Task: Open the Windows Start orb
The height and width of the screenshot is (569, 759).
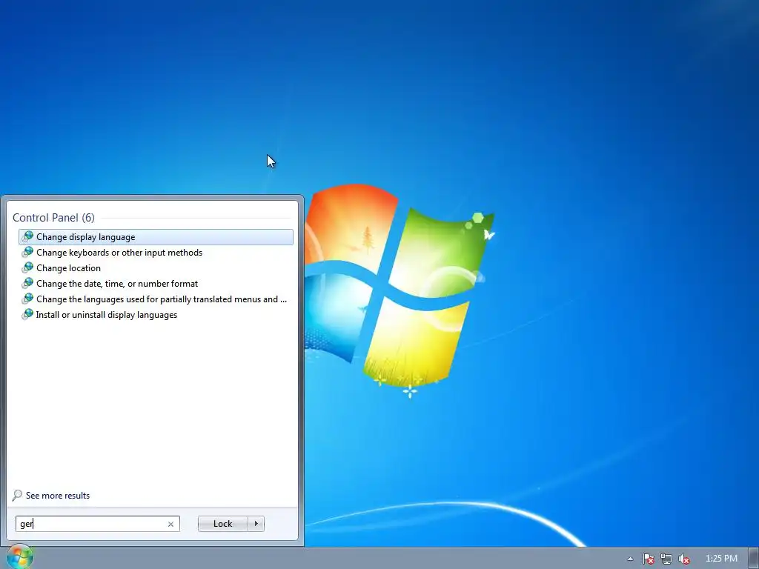Action: click(x=20, y=557)
